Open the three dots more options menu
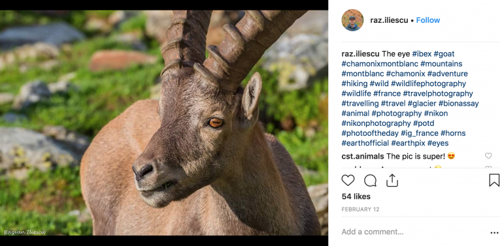Screen dimensions: 502x246 point(494,233)
